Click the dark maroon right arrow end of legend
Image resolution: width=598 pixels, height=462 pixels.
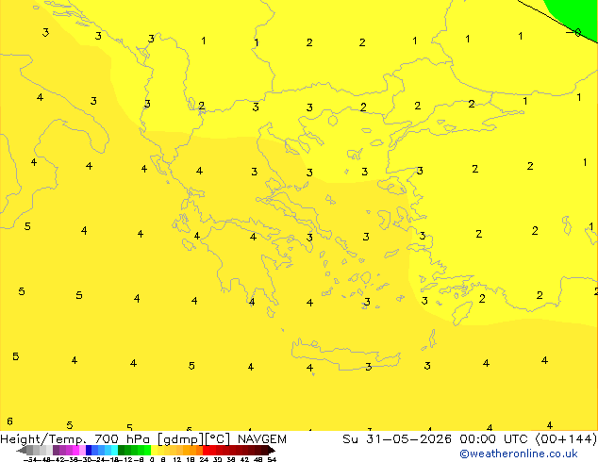click(x=272, y=450)
